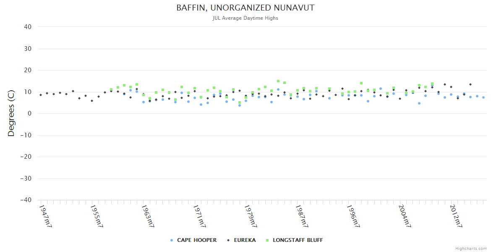This screenshot has height=252, width=491.
Task: Click the green square legend marker
Action: [x=267, y=240]
